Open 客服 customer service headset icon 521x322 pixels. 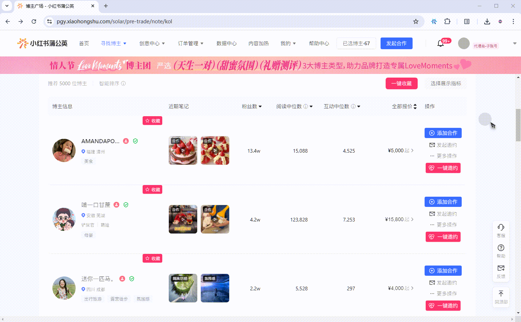click(501, 228)
